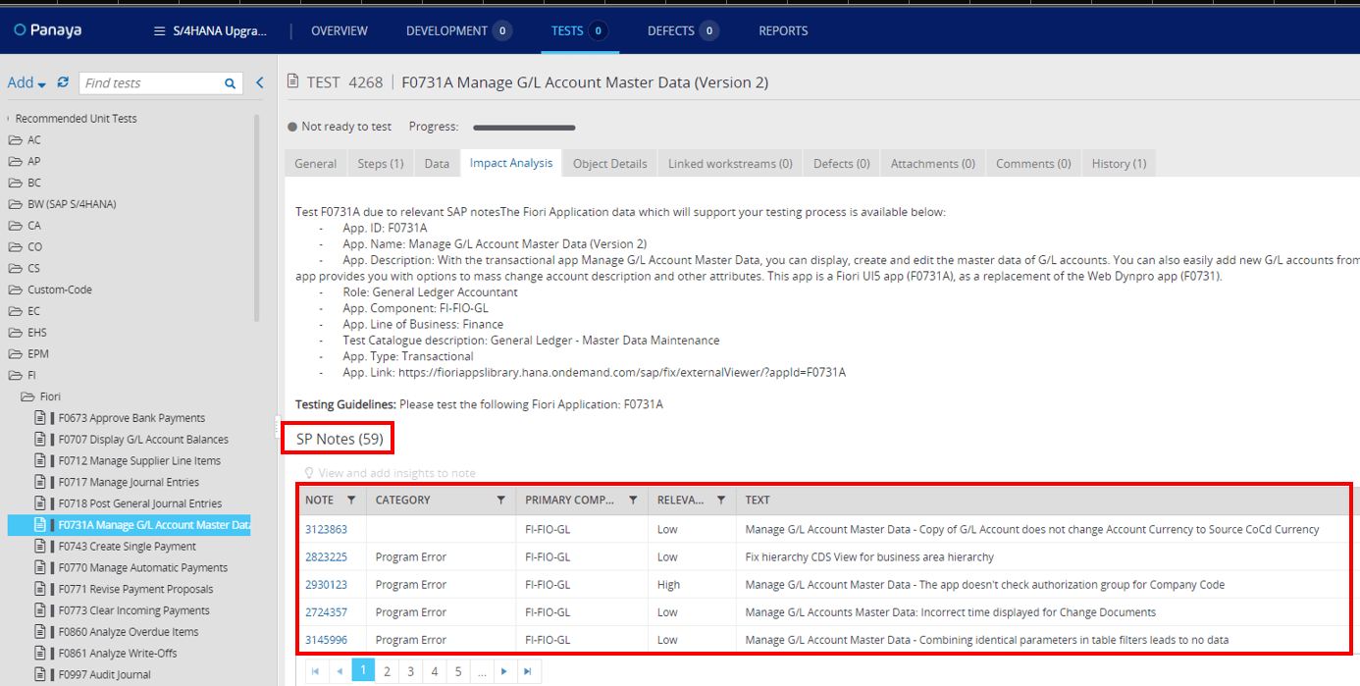Switch to the General tab
The image size is (1360, 686).
[x=316, y=164]
